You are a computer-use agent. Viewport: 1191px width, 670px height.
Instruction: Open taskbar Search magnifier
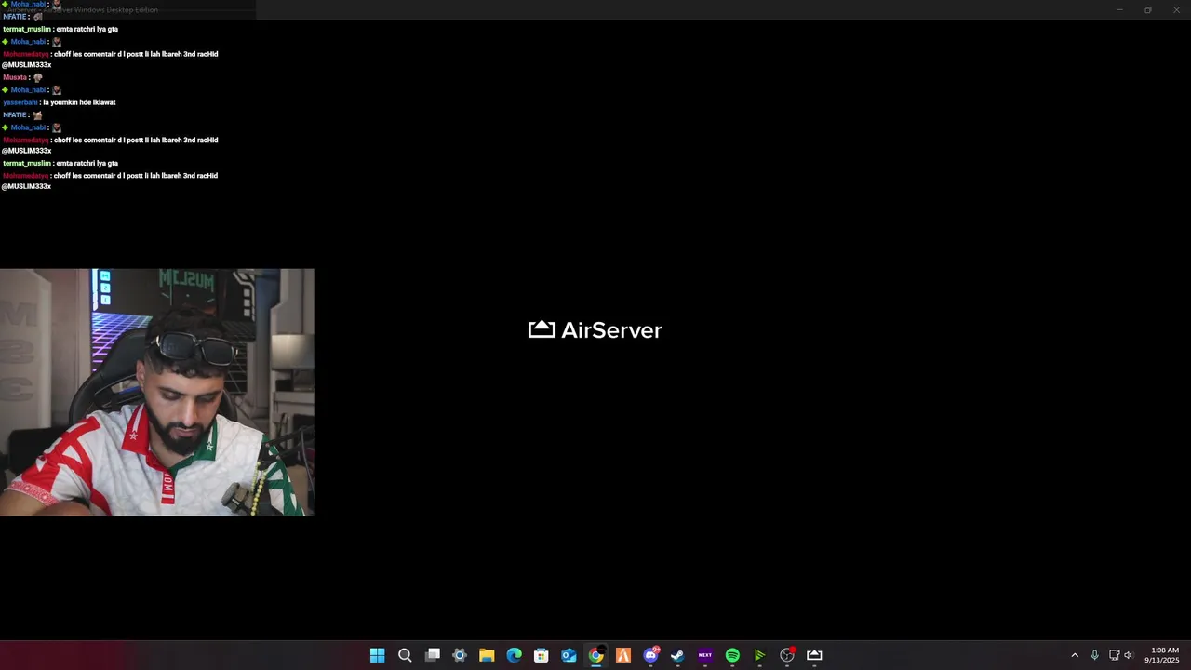click(405, 655)
